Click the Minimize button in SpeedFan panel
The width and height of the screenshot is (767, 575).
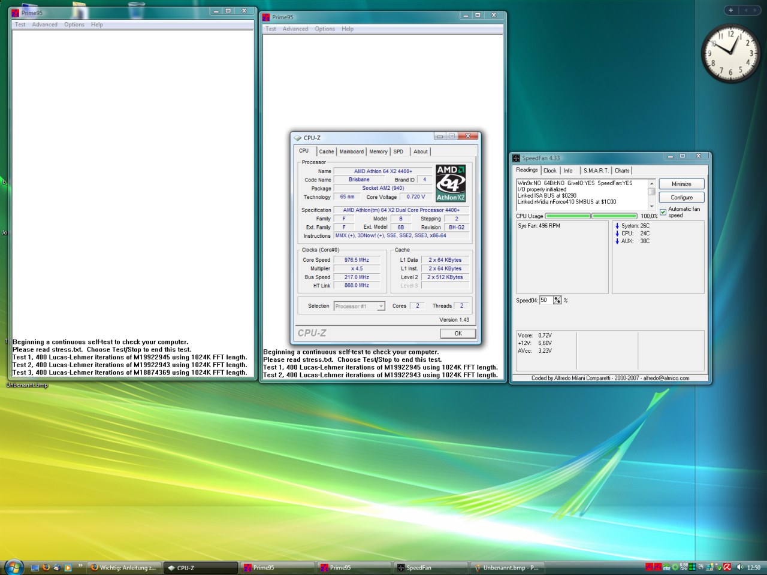pos(681,184)
